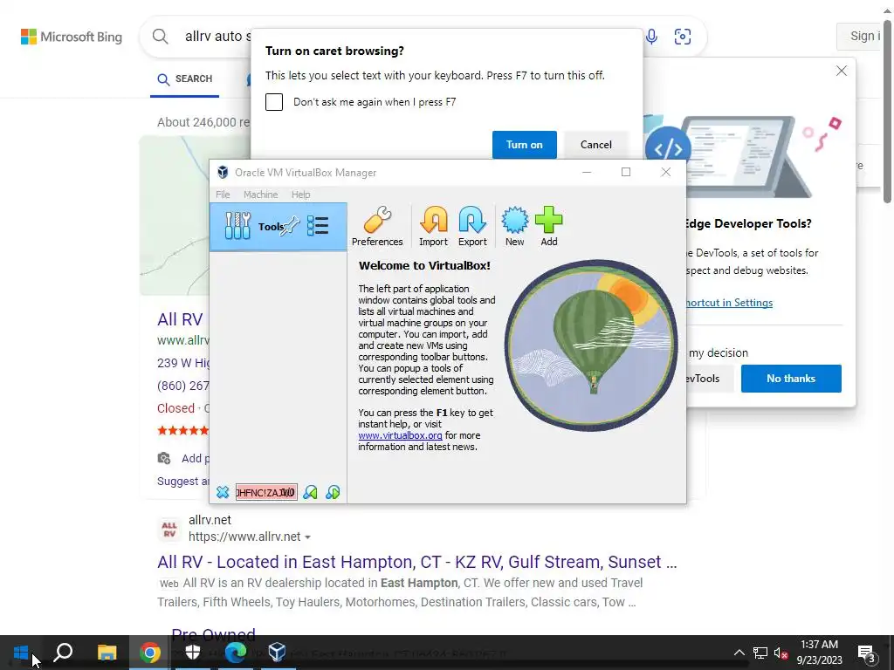Open Windows Security shield in taskbar
Screen dimensions: 894x670
[193, 653]
